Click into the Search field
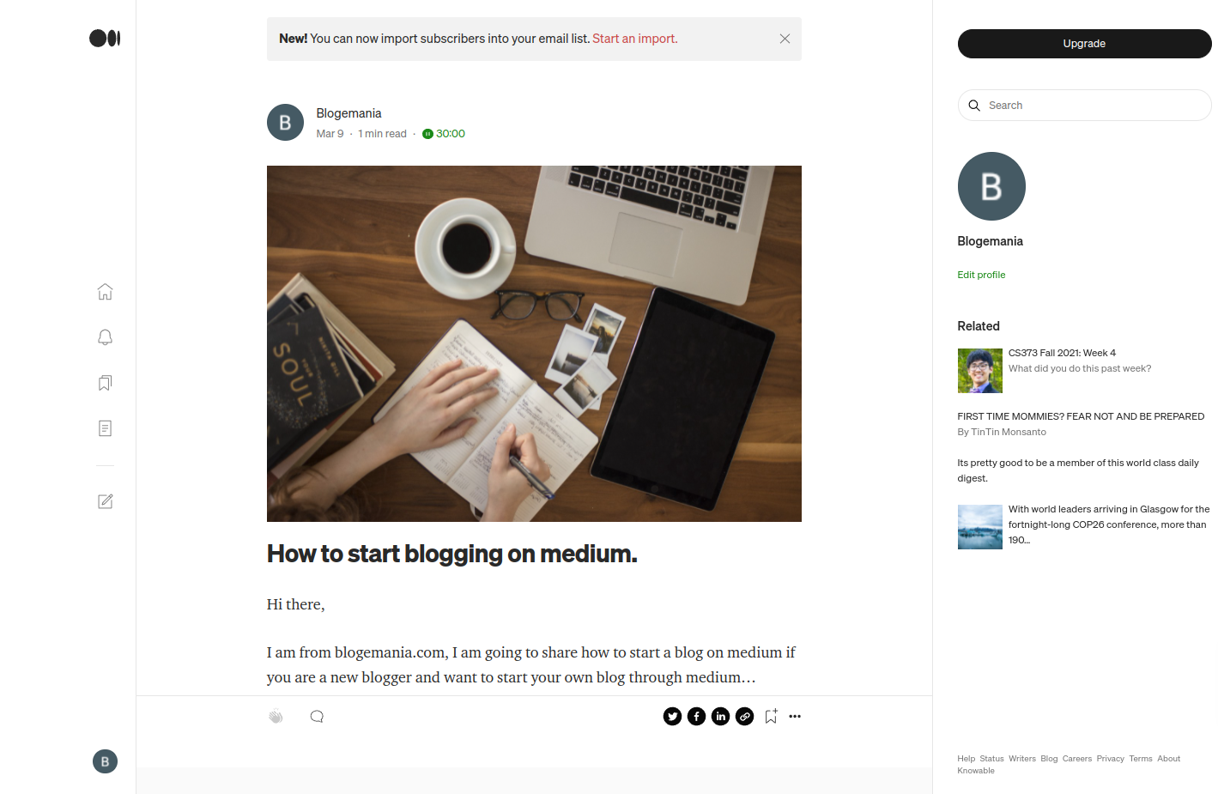Viewport: 1218px width, 794px height. click(1084, 106)
